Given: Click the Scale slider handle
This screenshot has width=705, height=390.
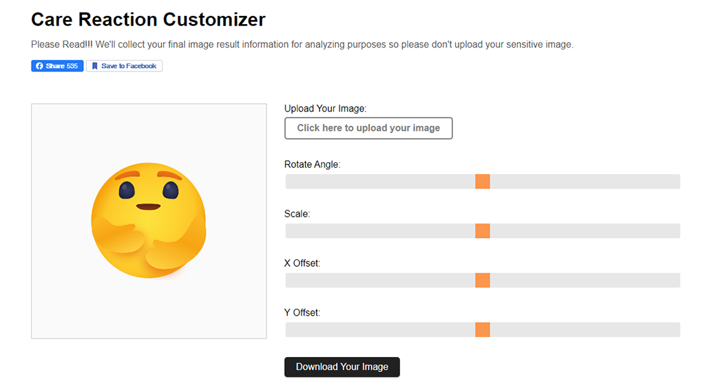Looking at the screenshot, I should [483, 231].
